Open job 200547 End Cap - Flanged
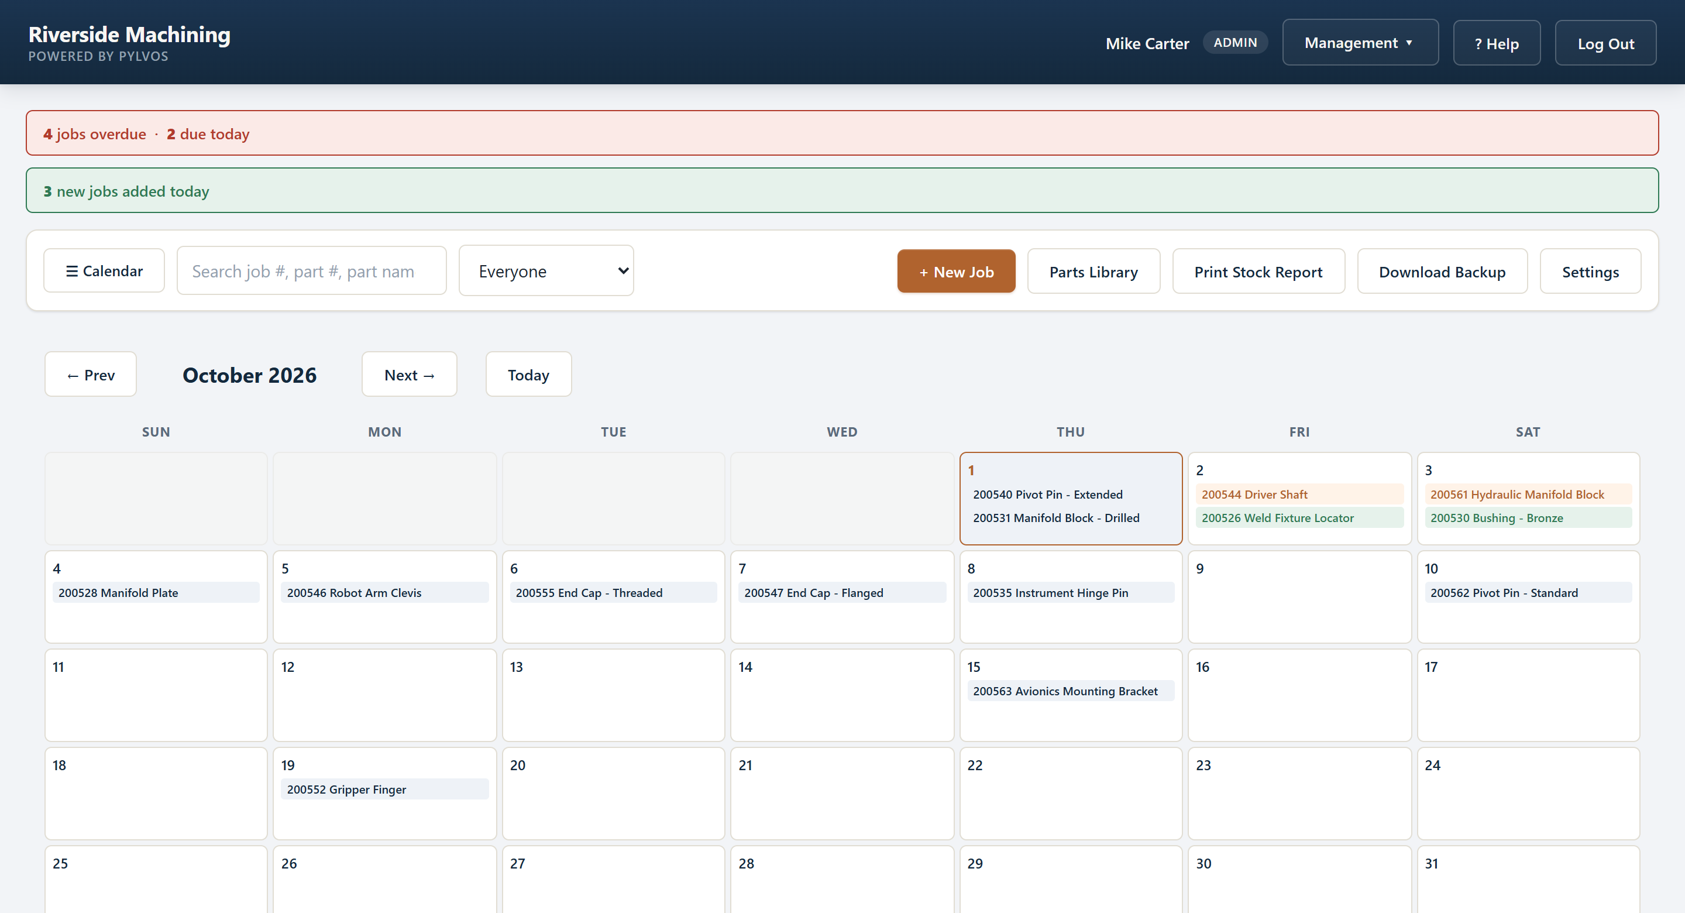 (x=842, y=592)
